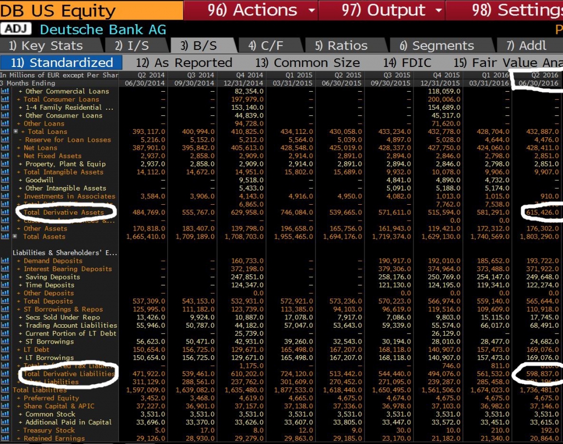Expand the Total Assets row breakdown
The image size is (563, 444).
click(x=15, y=236)
